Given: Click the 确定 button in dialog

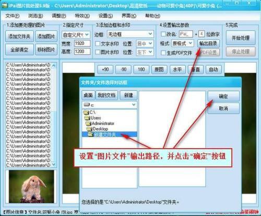Looking at the screenshot, I should (223, 96).
